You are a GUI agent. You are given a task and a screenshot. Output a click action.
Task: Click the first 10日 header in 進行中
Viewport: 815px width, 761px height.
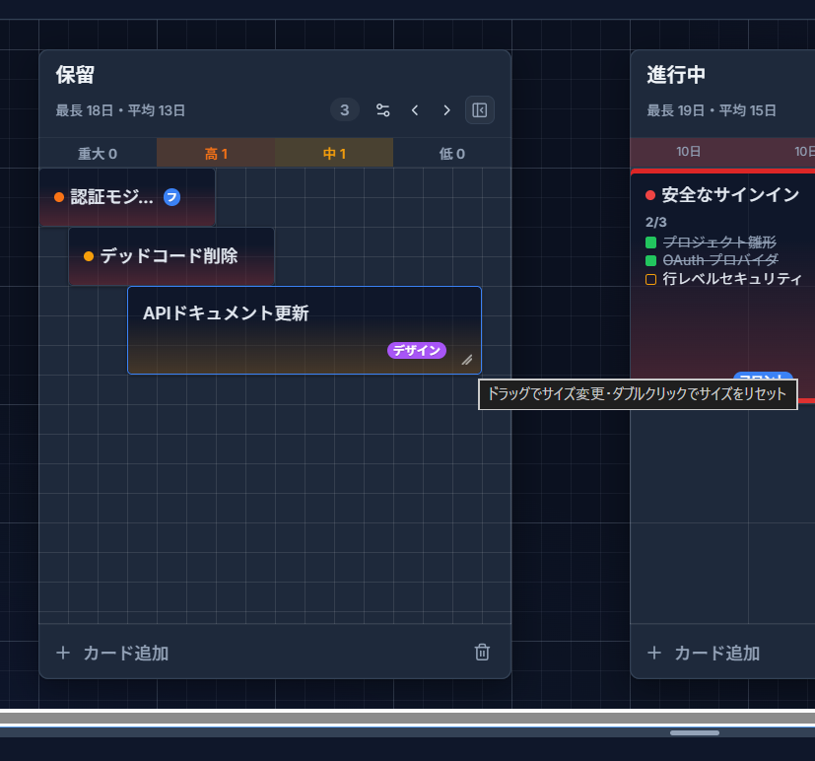689,151
